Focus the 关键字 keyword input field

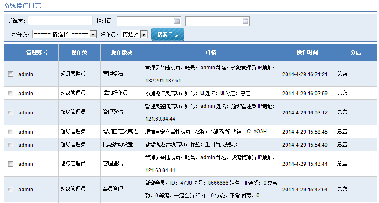(60, 20)
